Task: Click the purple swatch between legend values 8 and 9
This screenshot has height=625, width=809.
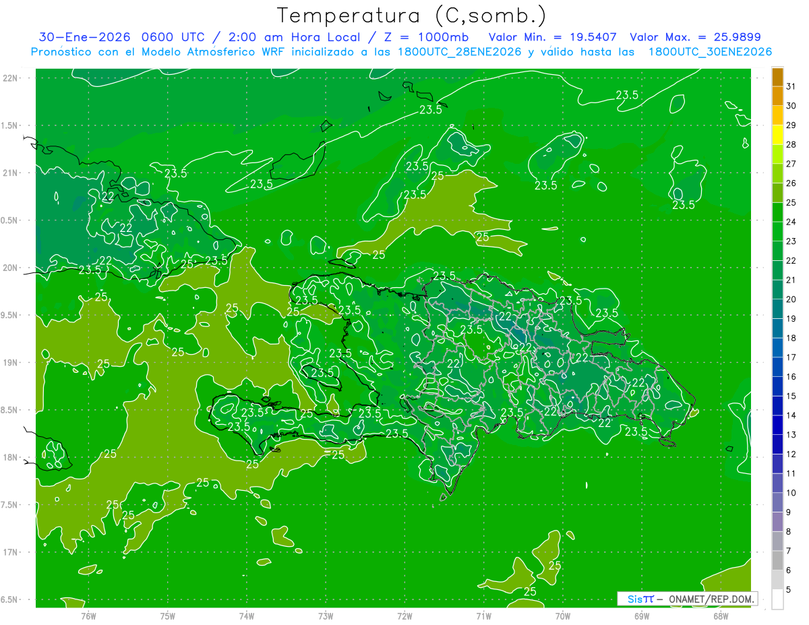Action: 777,522
